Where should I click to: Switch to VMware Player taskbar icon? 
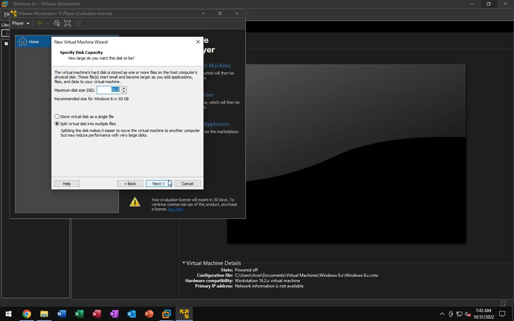[184, 314]
